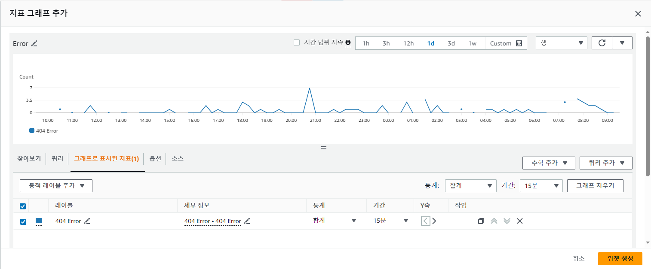Open global 기간 15분 dropdown

[x=541, y=186]
